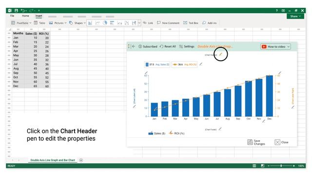Image resolution: width=312 pixels, height=176 pixels.
Task: Close the chart panel
Action: pos(281,142)
